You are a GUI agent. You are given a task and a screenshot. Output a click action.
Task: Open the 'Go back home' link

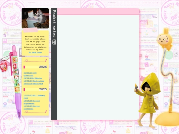click(35, 52)
